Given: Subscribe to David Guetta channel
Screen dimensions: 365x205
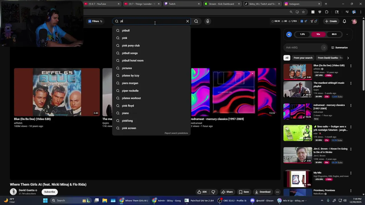Looking at the screenshot, I should 50,192.
